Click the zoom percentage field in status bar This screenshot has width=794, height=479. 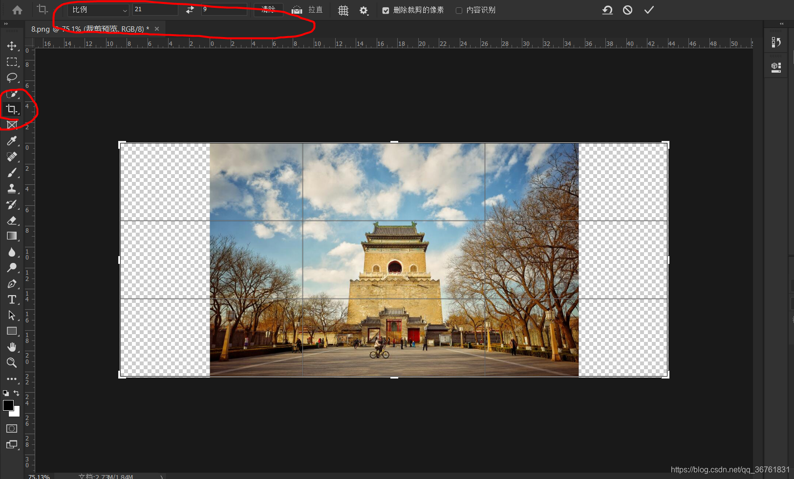(39, 476)
